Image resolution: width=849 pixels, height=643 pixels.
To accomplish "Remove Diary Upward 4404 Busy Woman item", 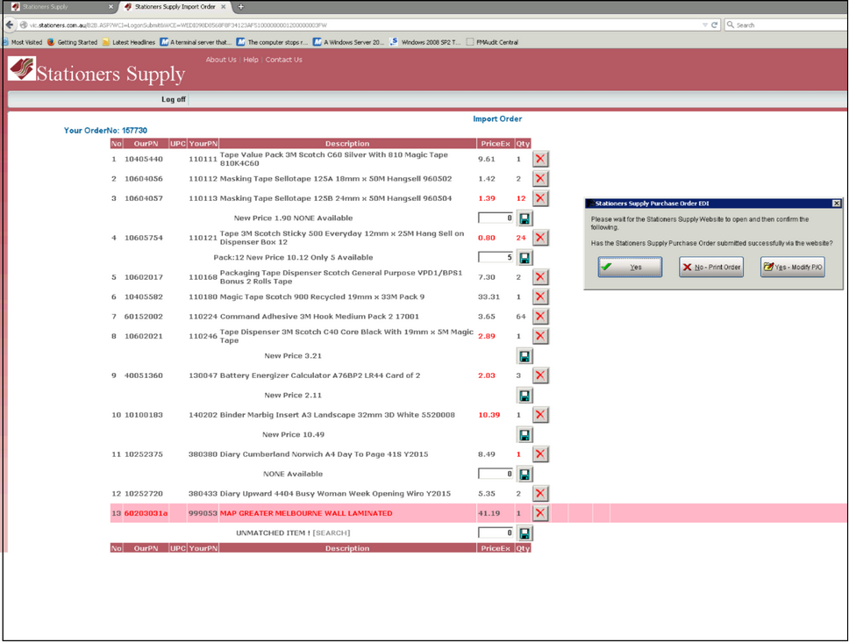I will coord(540,494).
